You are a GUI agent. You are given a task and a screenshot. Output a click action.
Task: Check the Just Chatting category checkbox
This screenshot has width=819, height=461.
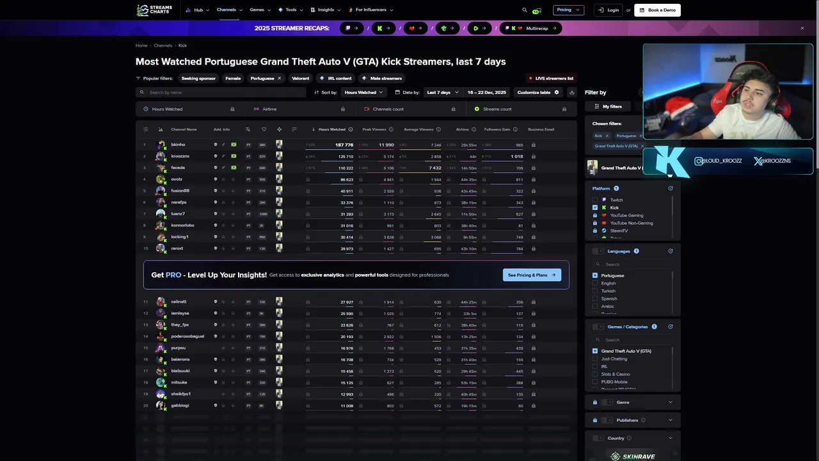[595, 359]
